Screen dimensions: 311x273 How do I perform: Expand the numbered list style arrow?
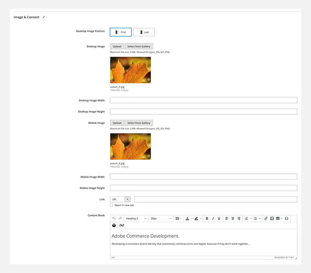251,219
